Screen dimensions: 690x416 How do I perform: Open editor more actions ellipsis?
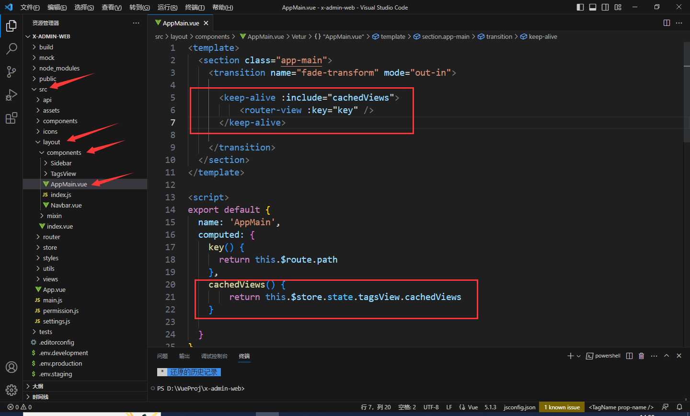(x=679, y=23)
